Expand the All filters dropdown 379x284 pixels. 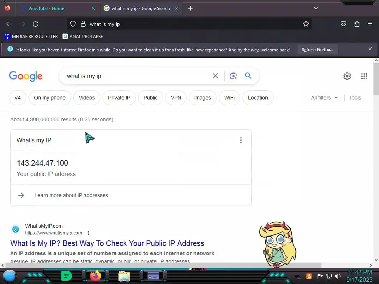pyautogui.click(x=324, y=98)
